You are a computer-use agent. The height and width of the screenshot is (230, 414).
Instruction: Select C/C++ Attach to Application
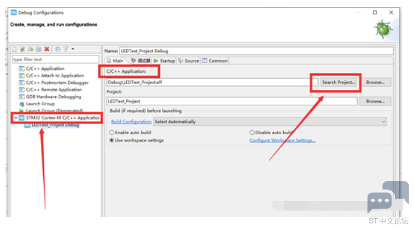(54, 76)
